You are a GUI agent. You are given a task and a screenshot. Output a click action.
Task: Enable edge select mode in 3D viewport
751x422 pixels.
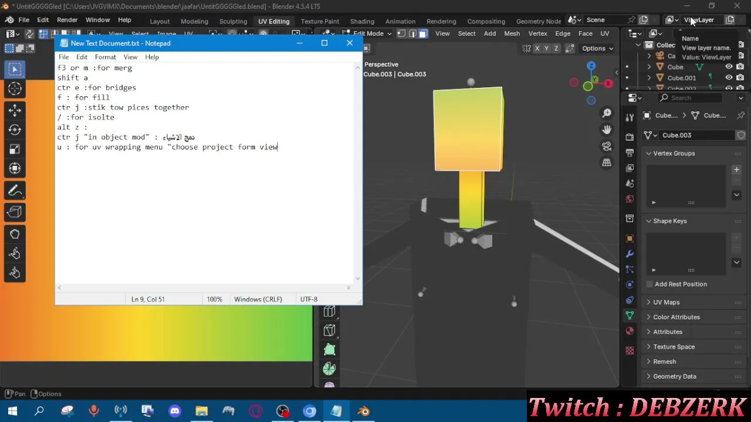412,33
